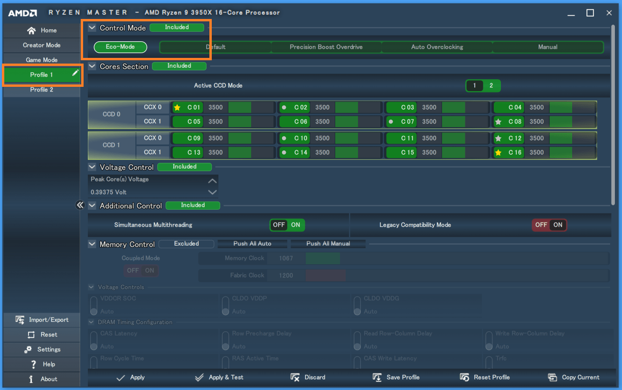Click Push All Manual button
622x390 pixels.
pyautogui.click(x=328, y=244)
